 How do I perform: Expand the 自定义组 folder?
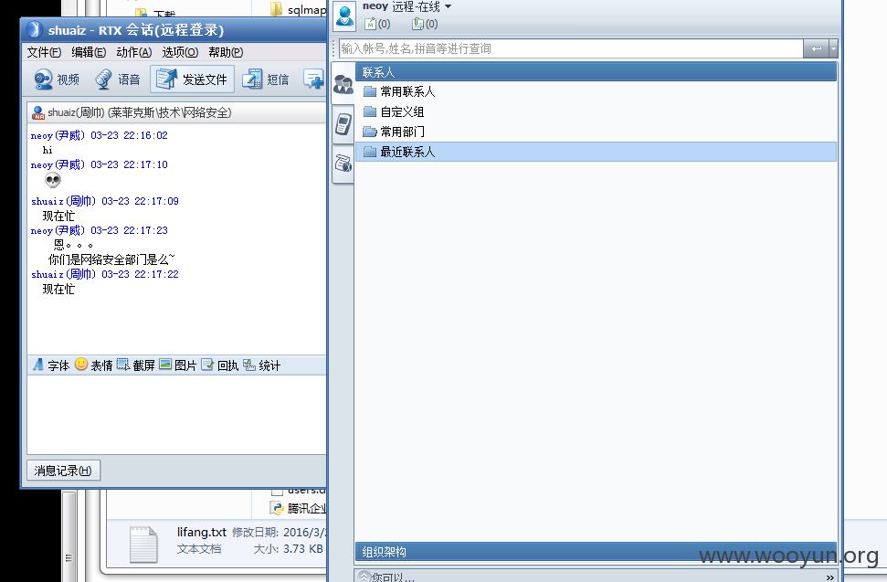tap(597, 112)
